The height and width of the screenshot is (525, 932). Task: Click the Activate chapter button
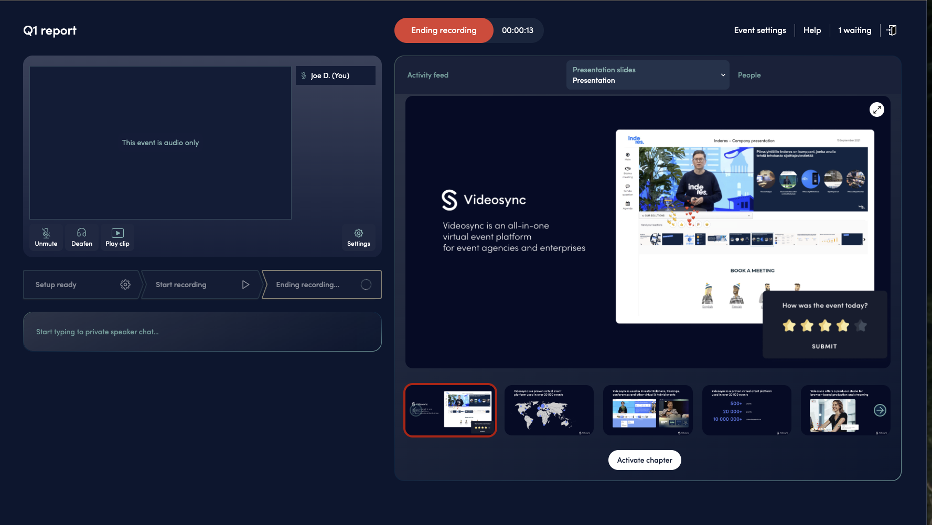coord(645,460)
